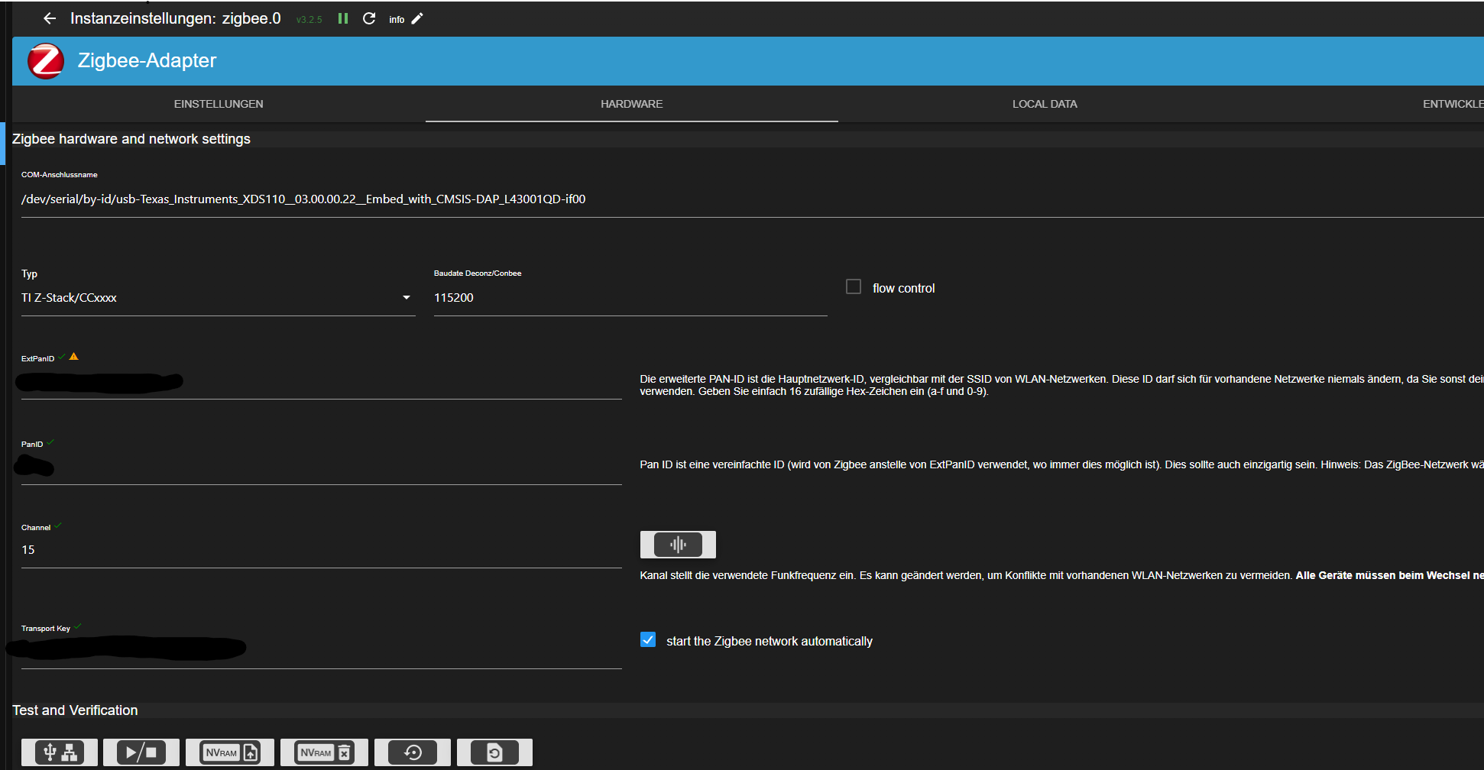The height and width of the screenshot is (770, 1484).
Task: Click the Baudrate field showing 115200
Action: (x=630, y=298)
